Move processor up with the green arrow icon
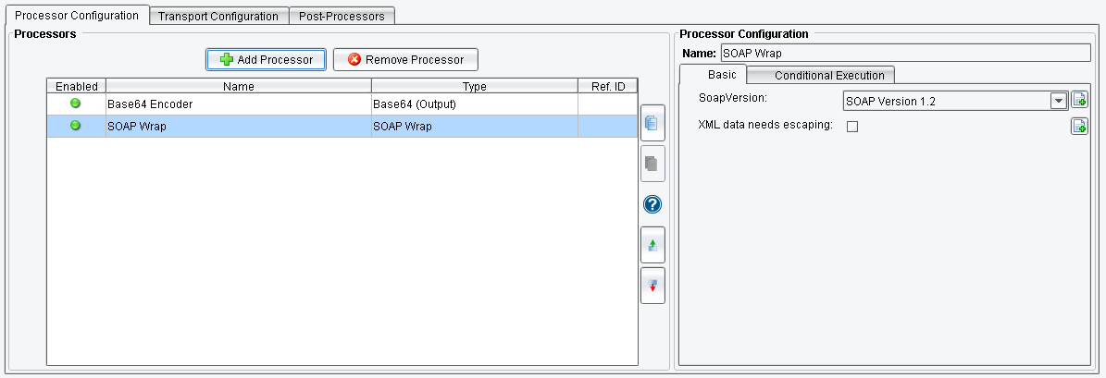Image resolution: width=1106 pixels, height=378 pixels. point(652,245)
